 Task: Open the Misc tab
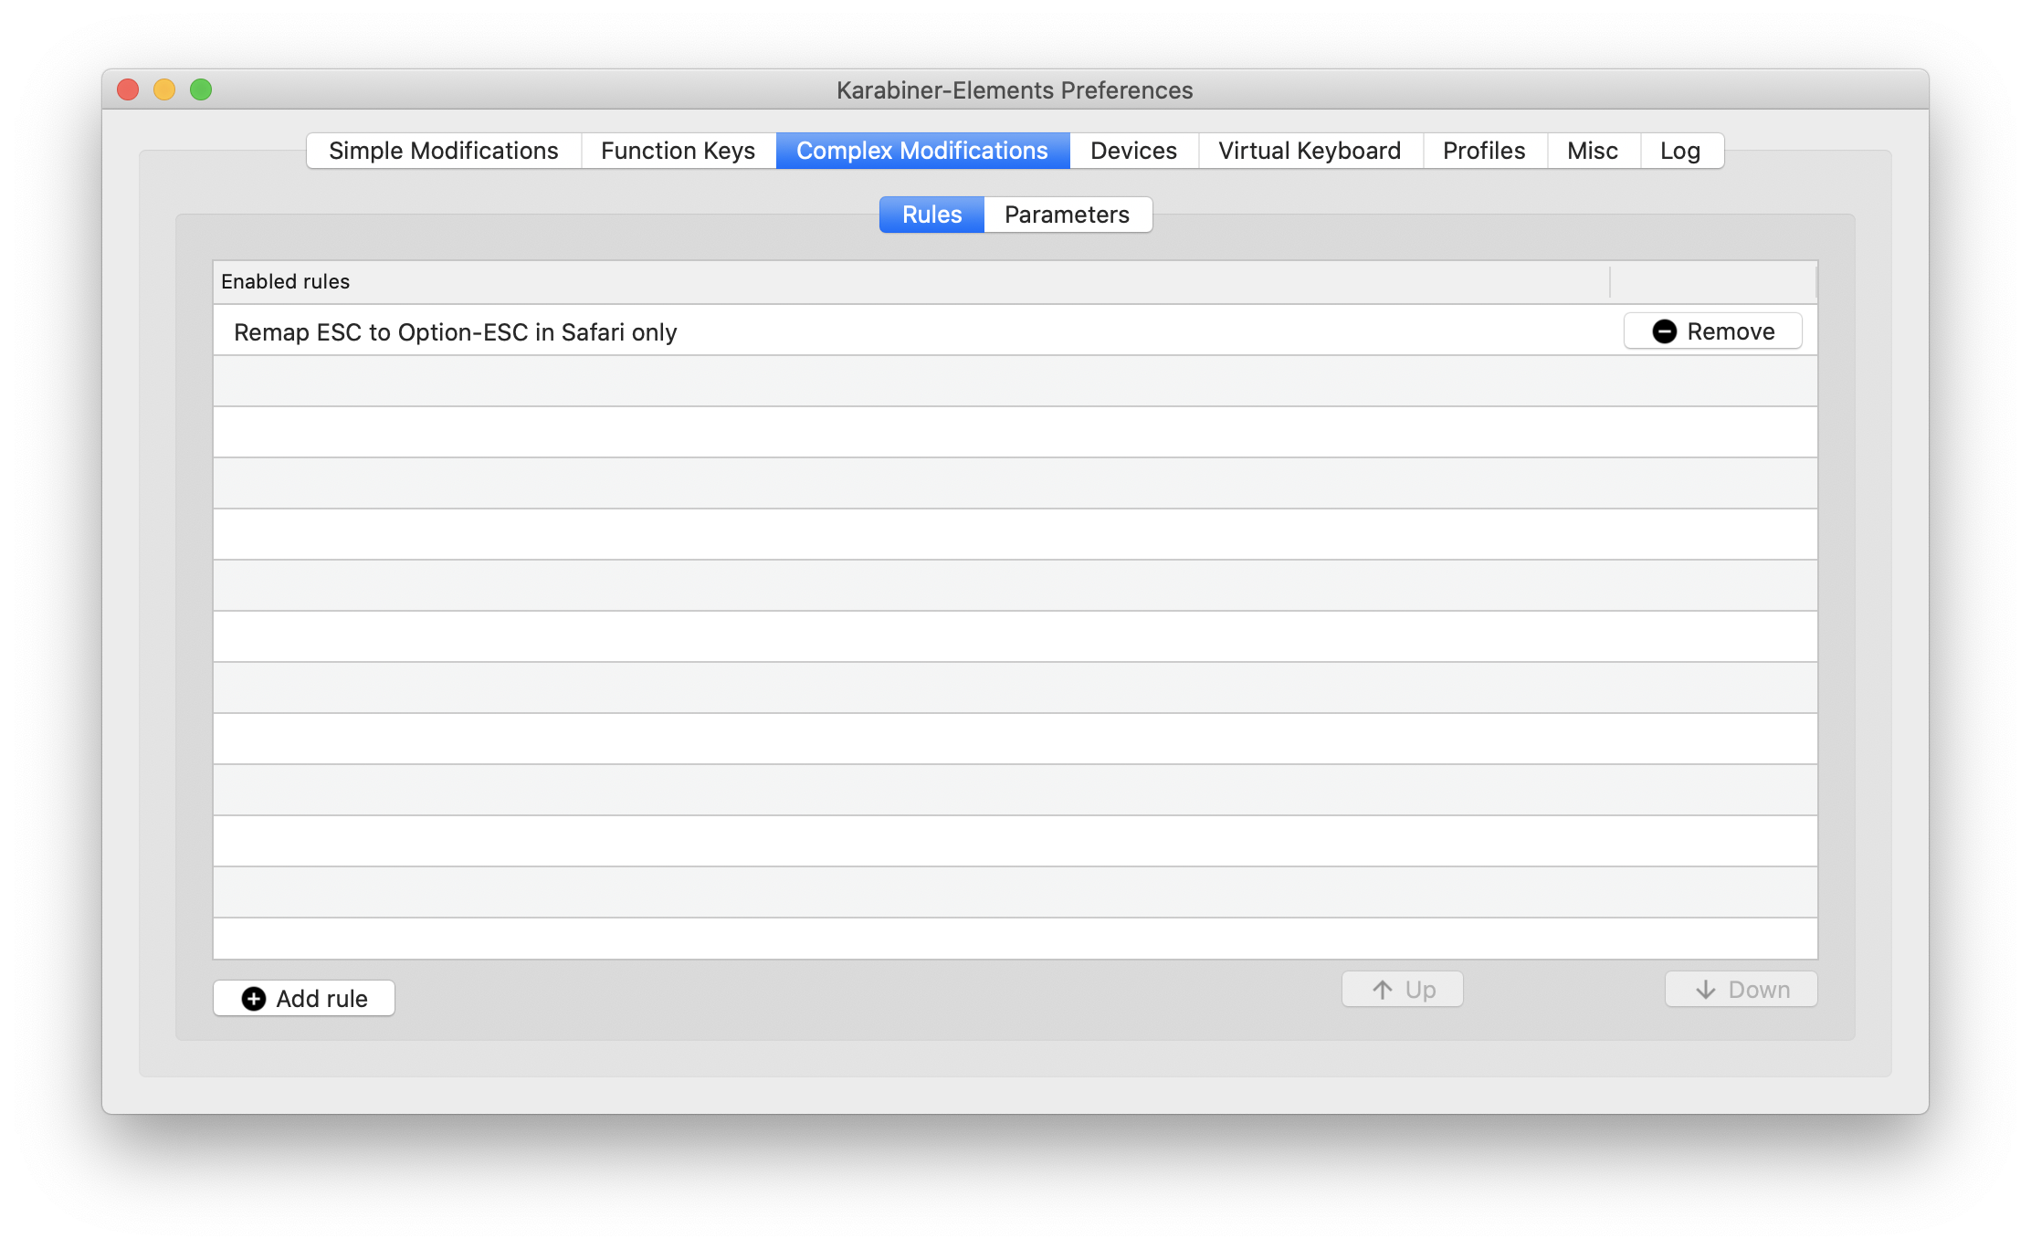click(1593, 150)
